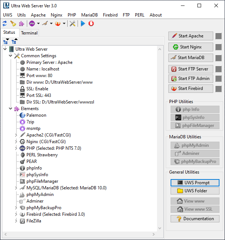The width and height of the screenshot is (225, 240).
Task: Click the phpSysInfo PSI icon in tree
Action: point(22,175)
